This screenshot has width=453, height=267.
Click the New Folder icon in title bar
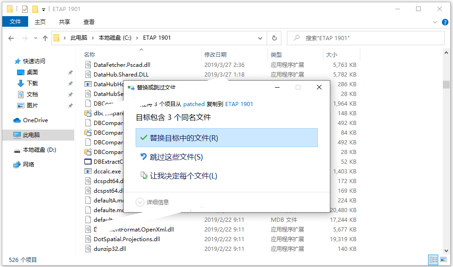point(35,9)
